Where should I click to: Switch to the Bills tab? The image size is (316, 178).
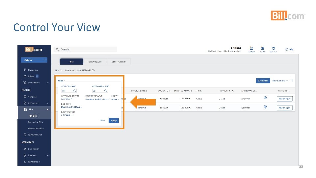coord(71,62)
